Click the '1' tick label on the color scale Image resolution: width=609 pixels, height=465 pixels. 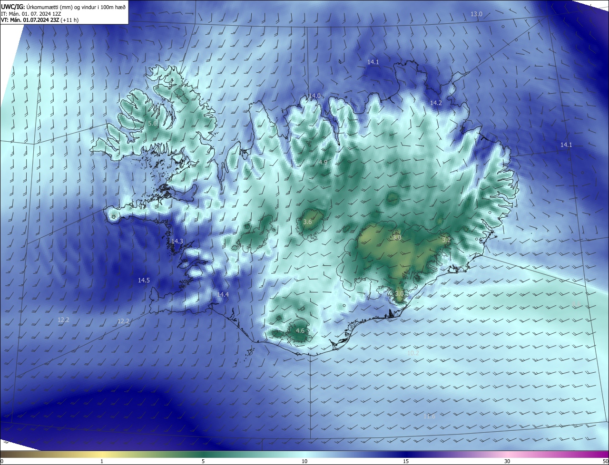tap(102, 462)
